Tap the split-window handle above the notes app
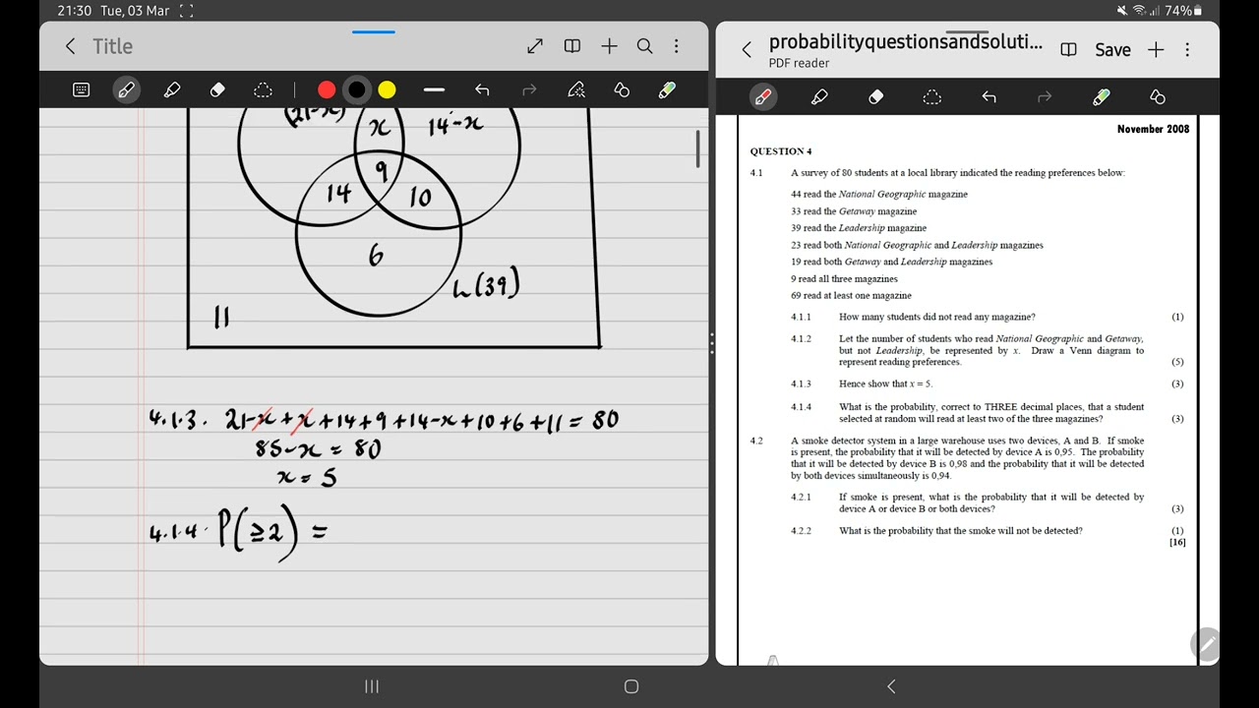Image resolution: width=1259 pixels, height=708 pixels. pos(374,31)
